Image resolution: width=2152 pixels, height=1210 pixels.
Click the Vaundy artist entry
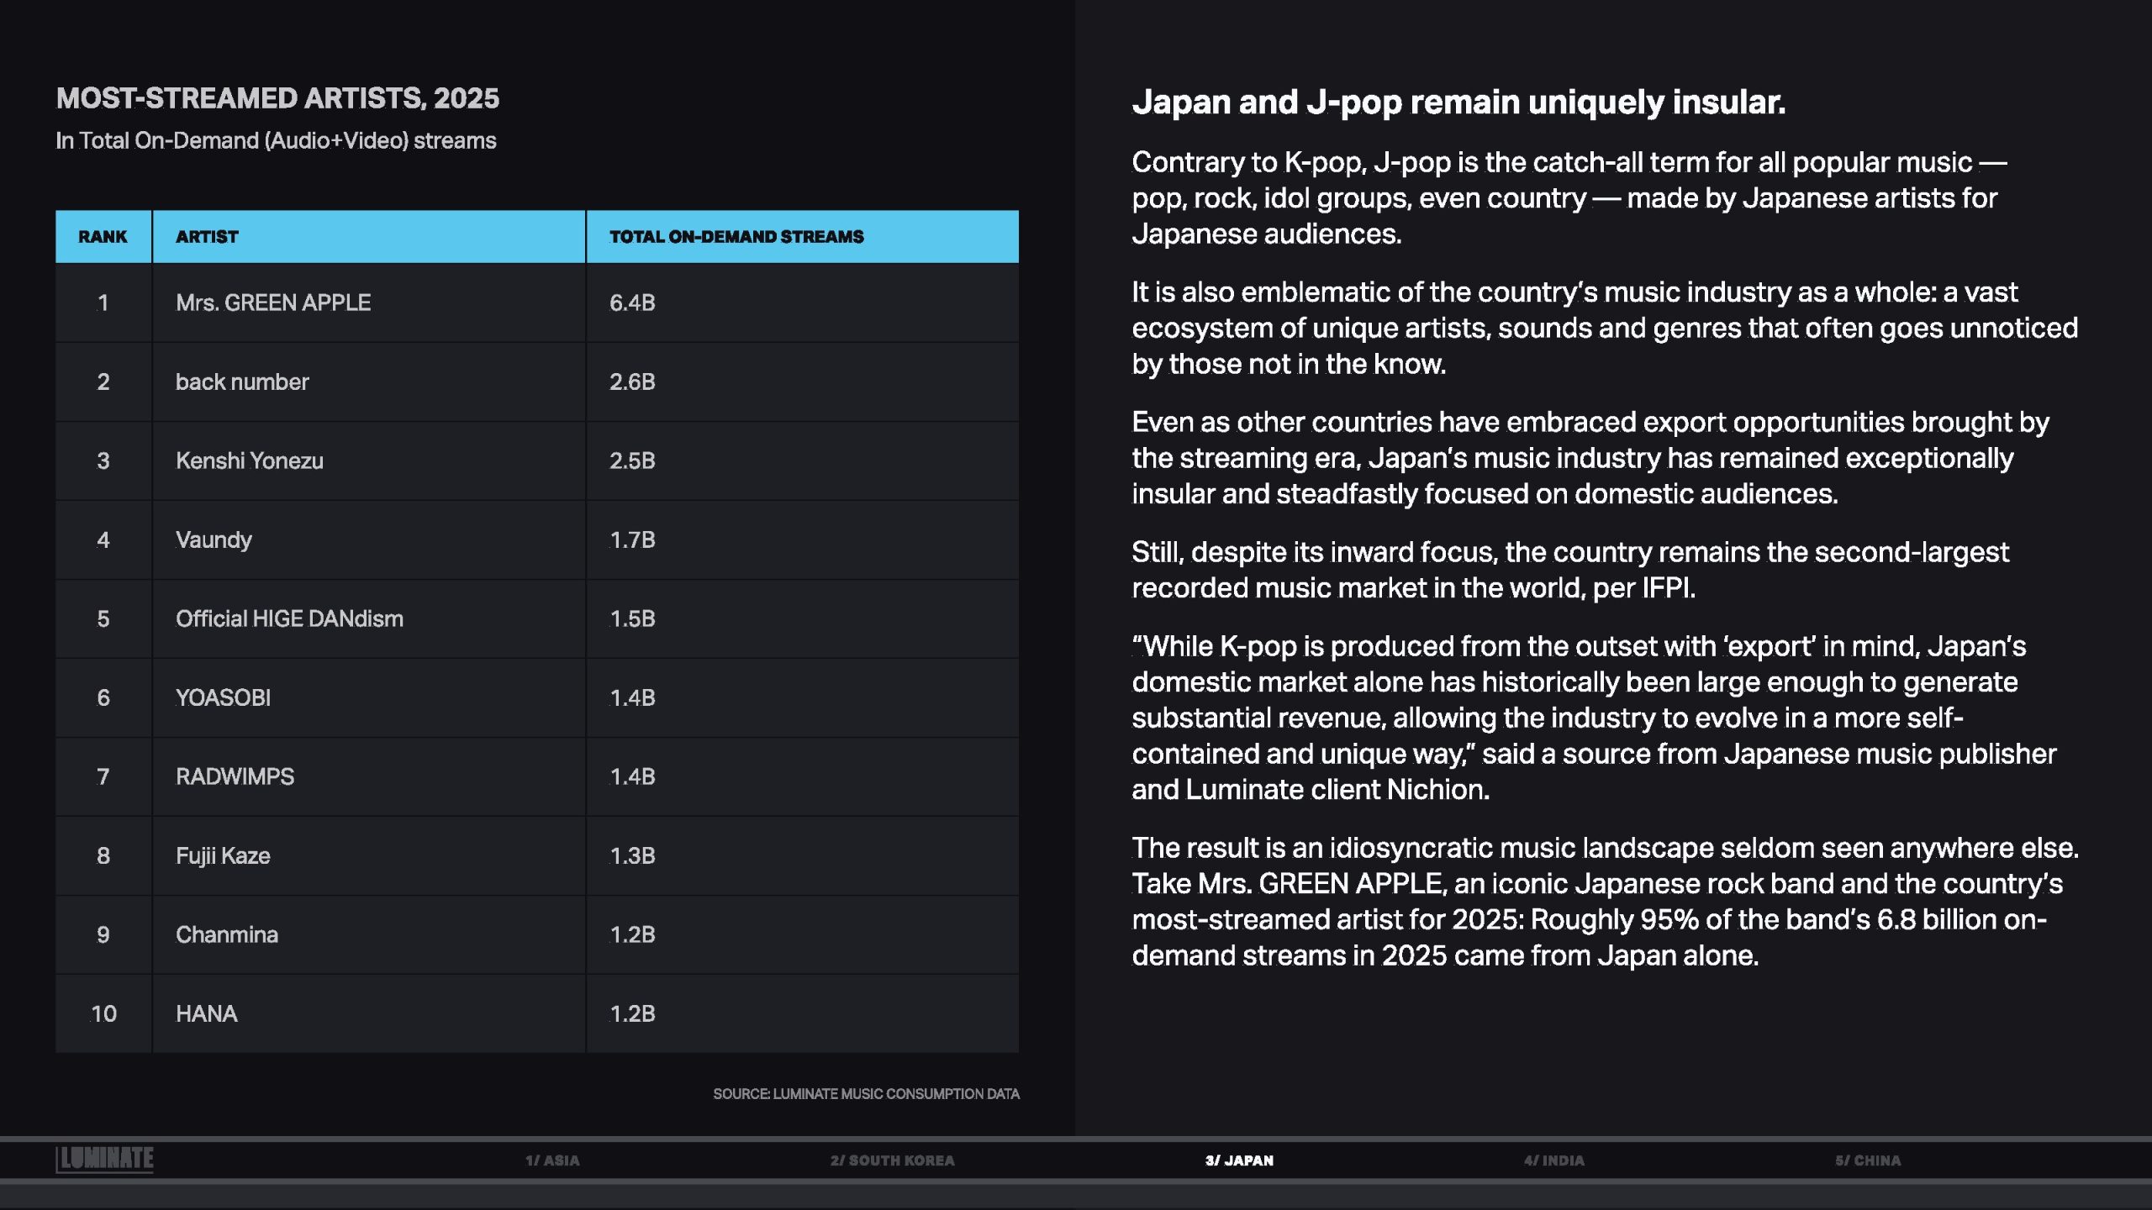[x=214, y=539]
